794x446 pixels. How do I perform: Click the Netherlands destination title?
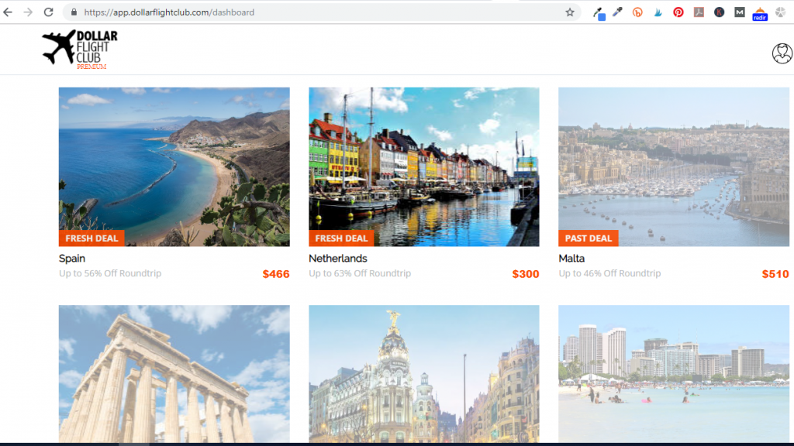(338, 259)
